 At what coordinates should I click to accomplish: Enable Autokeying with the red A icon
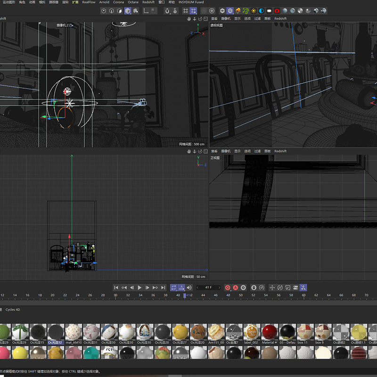tap(235, 287)
